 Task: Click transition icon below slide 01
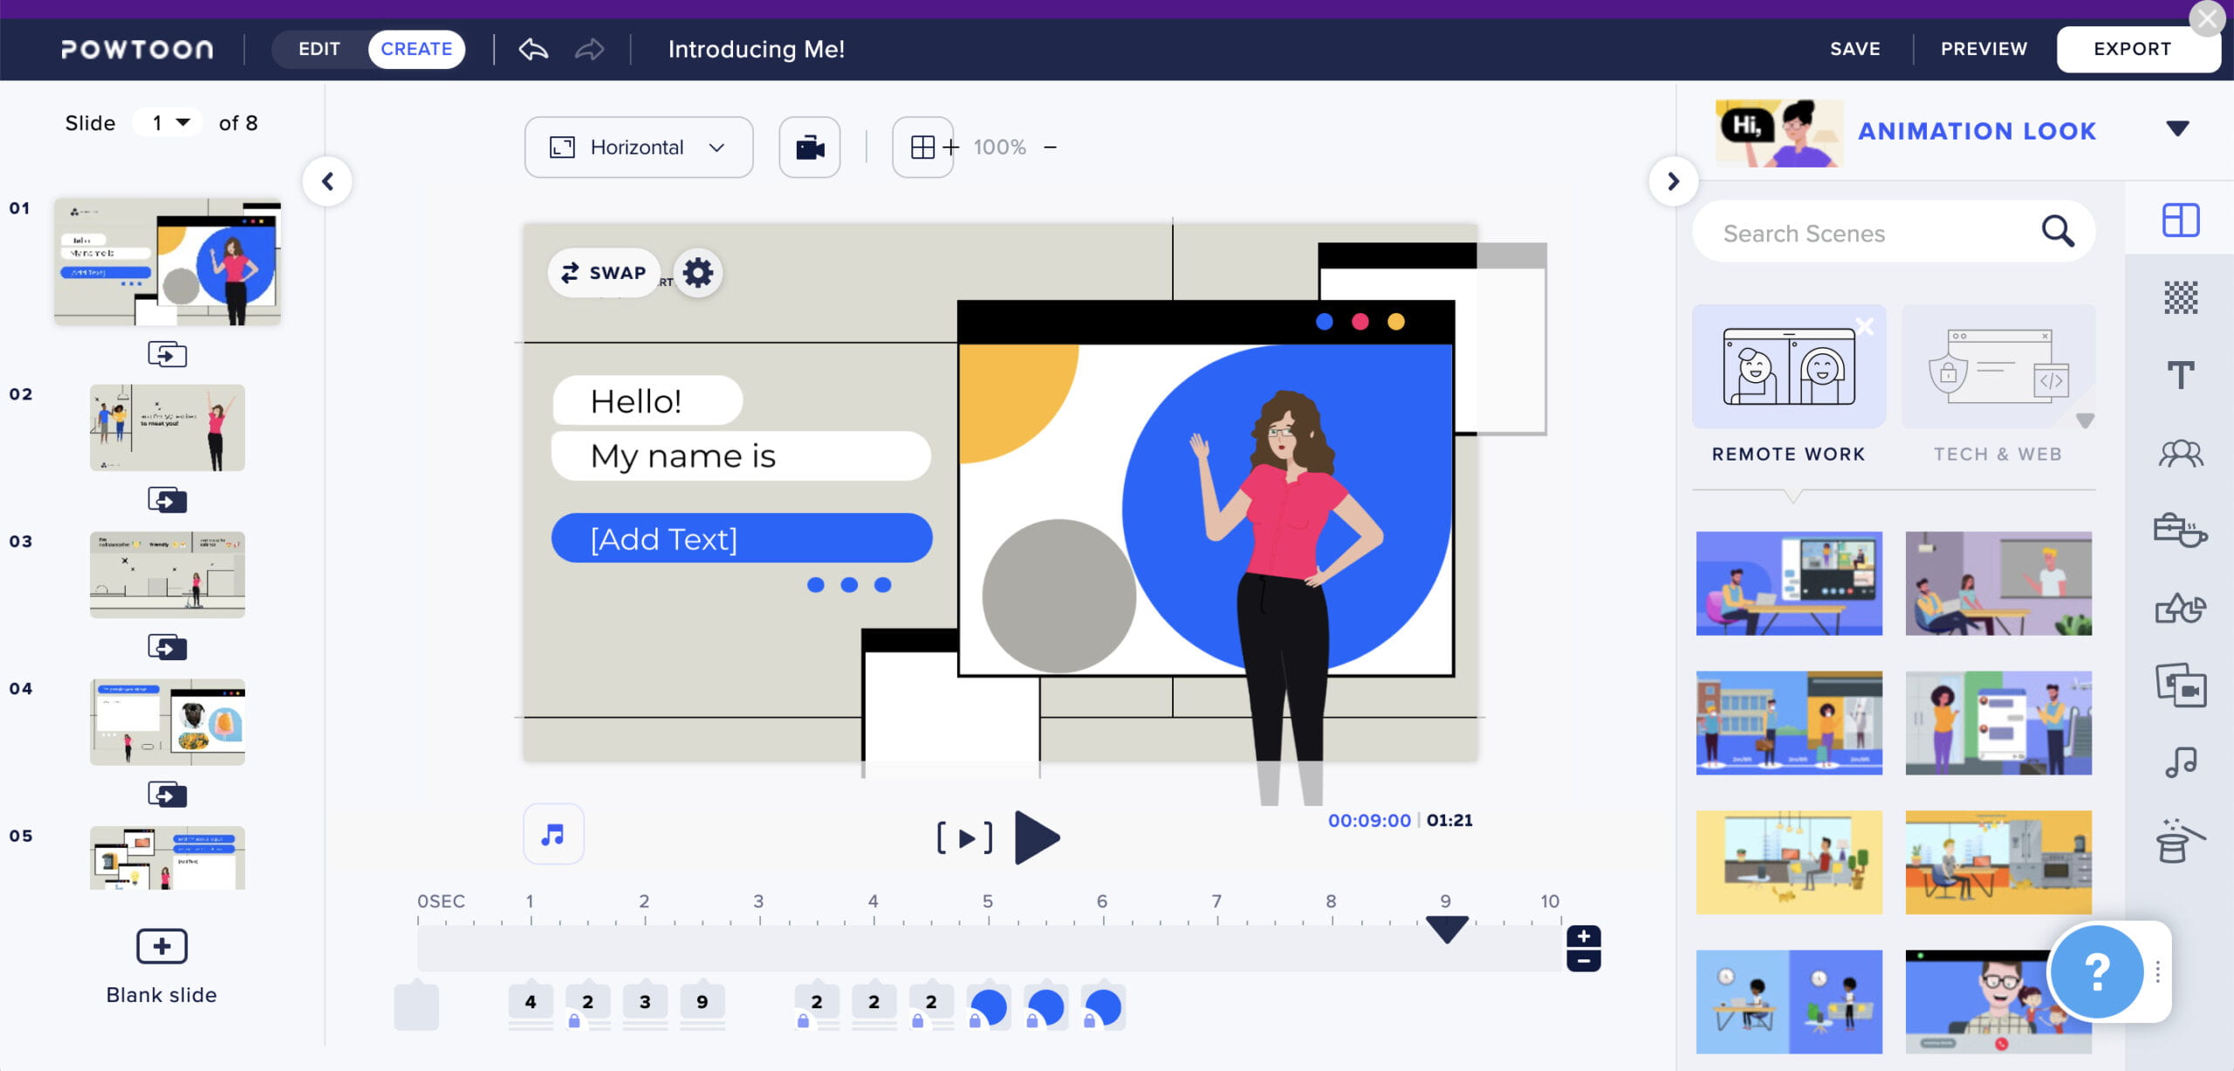tap(167, 354)
